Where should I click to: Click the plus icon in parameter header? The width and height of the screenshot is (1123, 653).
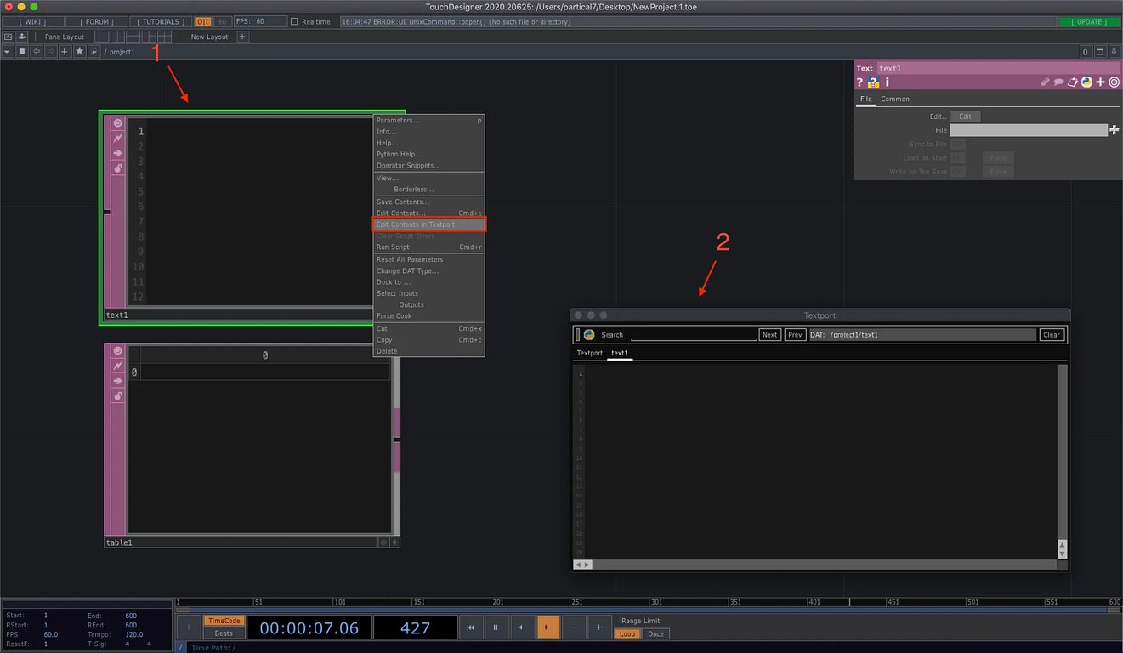[1100, 82]
